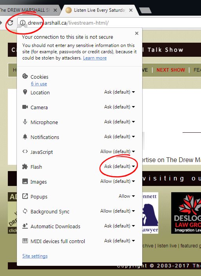Open the Images permission dropdown
Image resolution: width=201 pixels, height=276 pixels.
tap(118, 181)
